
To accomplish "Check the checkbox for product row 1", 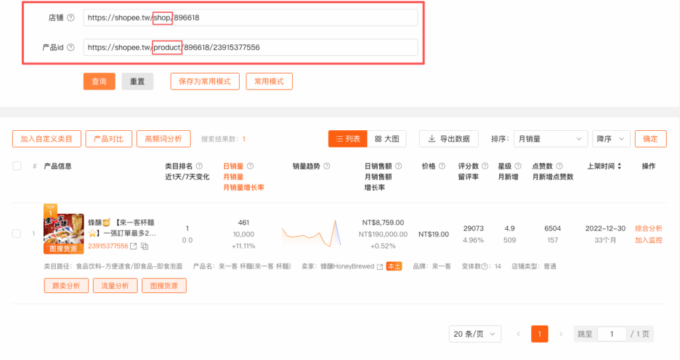I will coord(17,233).
